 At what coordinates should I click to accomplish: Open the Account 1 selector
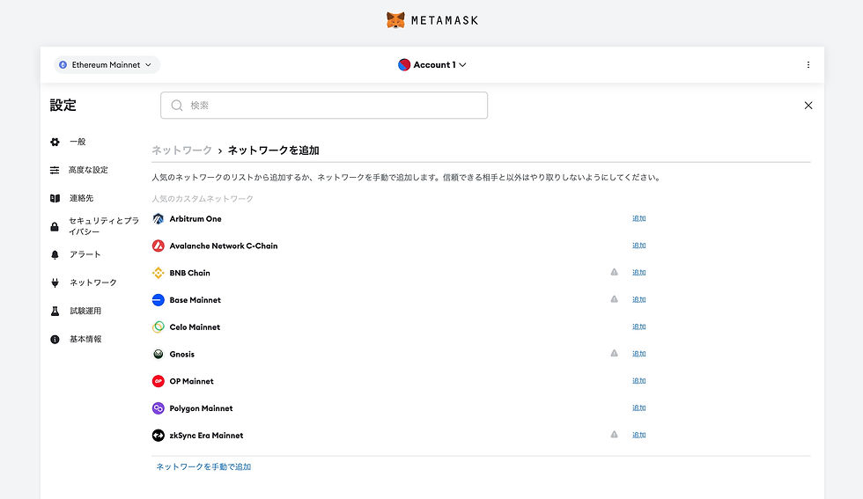pos(432,65)
